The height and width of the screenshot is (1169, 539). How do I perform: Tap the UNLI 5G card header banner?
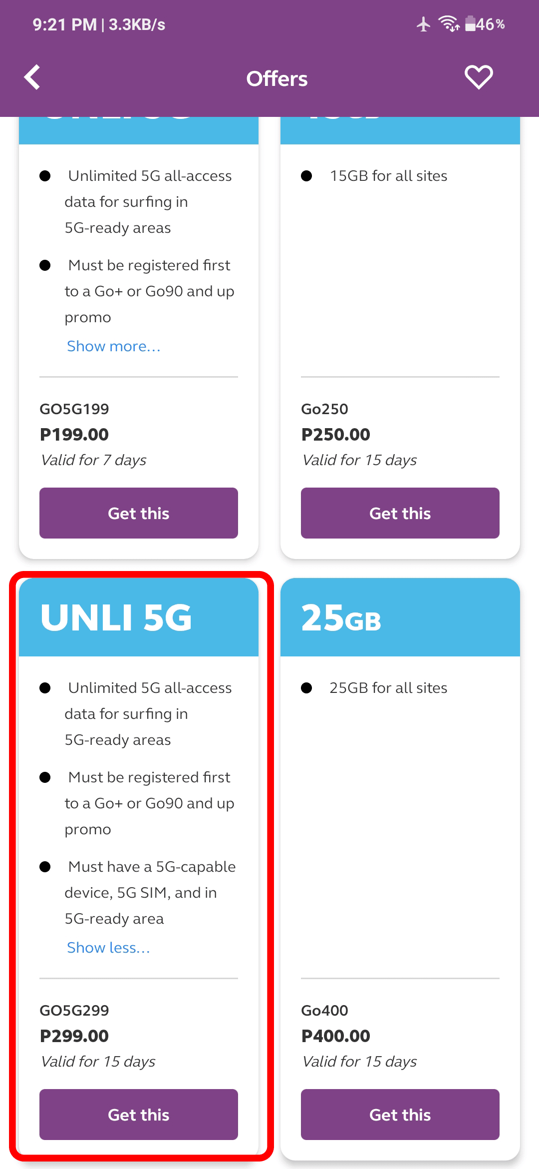138,617
